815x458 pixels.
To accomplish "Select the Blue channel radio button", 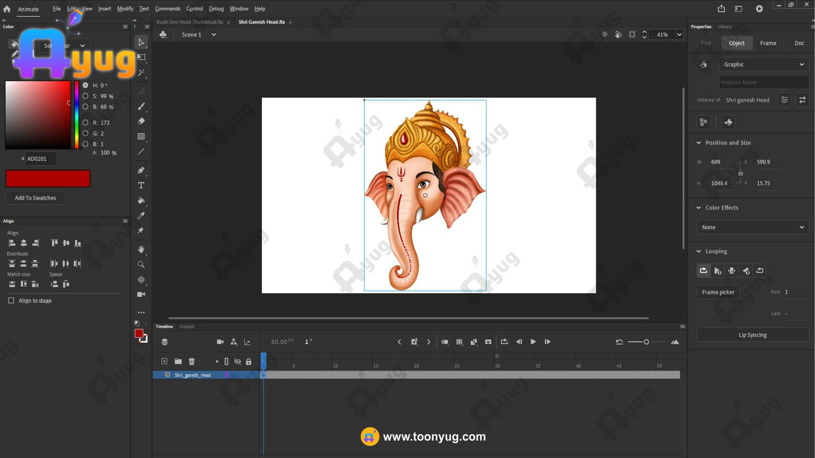I will 85,144.
